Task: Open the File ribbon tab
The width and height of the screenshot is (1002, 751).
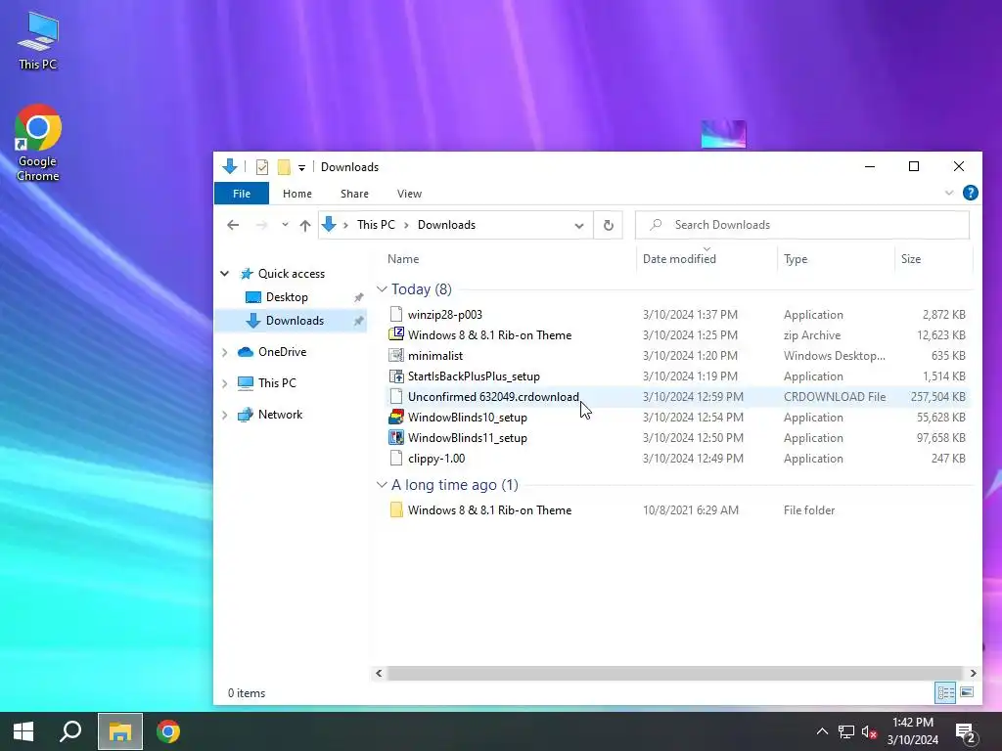Action: pyautogui.click(x=242, y=194)
